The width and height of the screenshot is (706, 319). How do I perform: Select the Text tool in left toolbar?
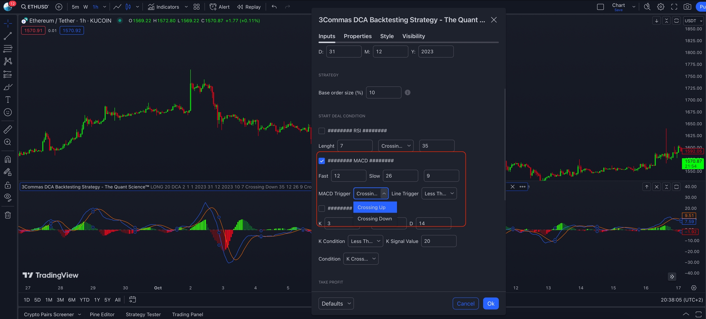coord(8,99)
